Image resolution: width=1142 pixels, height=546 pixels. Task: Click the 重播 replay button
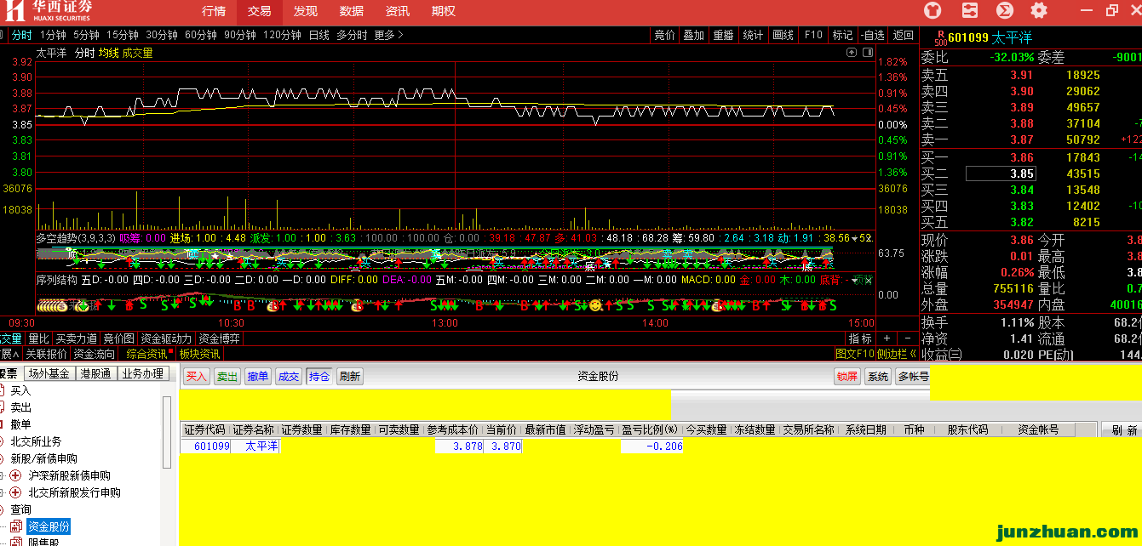(723, 35)
